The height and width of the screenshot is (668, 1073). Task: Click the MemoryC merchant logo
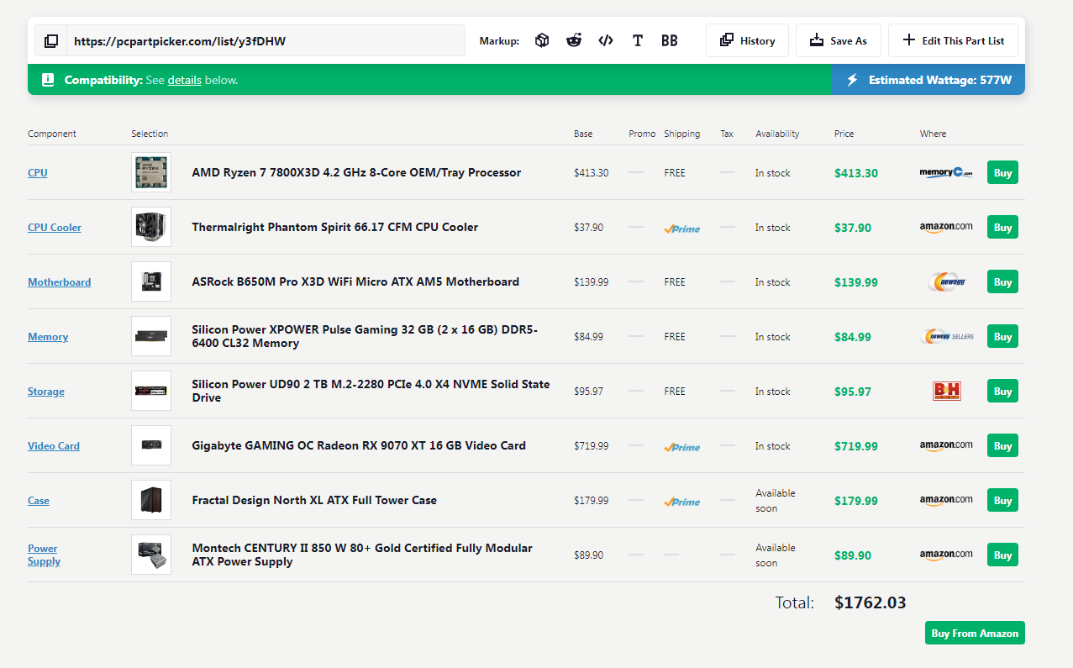[946, 172]
